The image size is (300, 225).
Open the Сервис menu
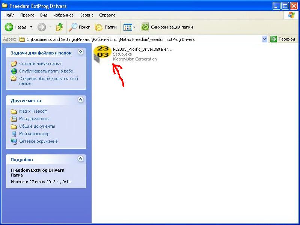pyautogui.click(x=86, y=15)
